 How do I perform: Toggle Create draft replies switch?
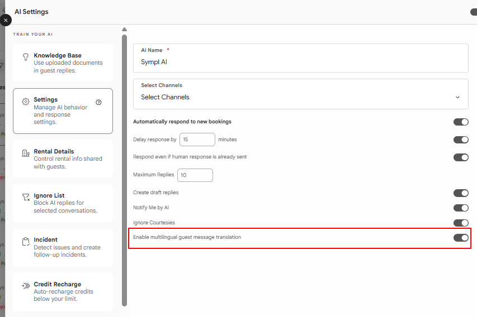(x=461, y=193)
